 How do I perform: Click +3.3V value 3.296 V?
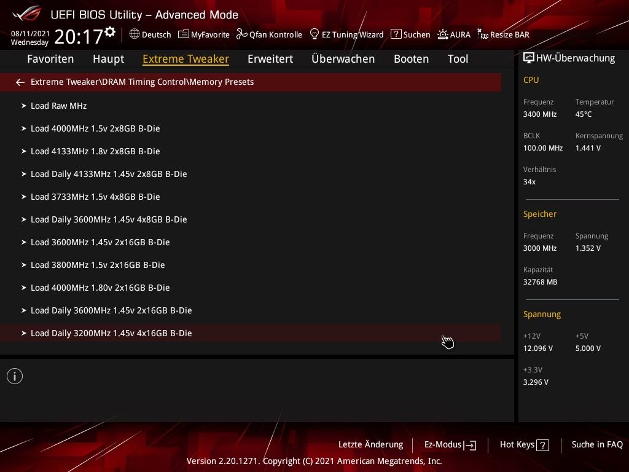(536, 382)
